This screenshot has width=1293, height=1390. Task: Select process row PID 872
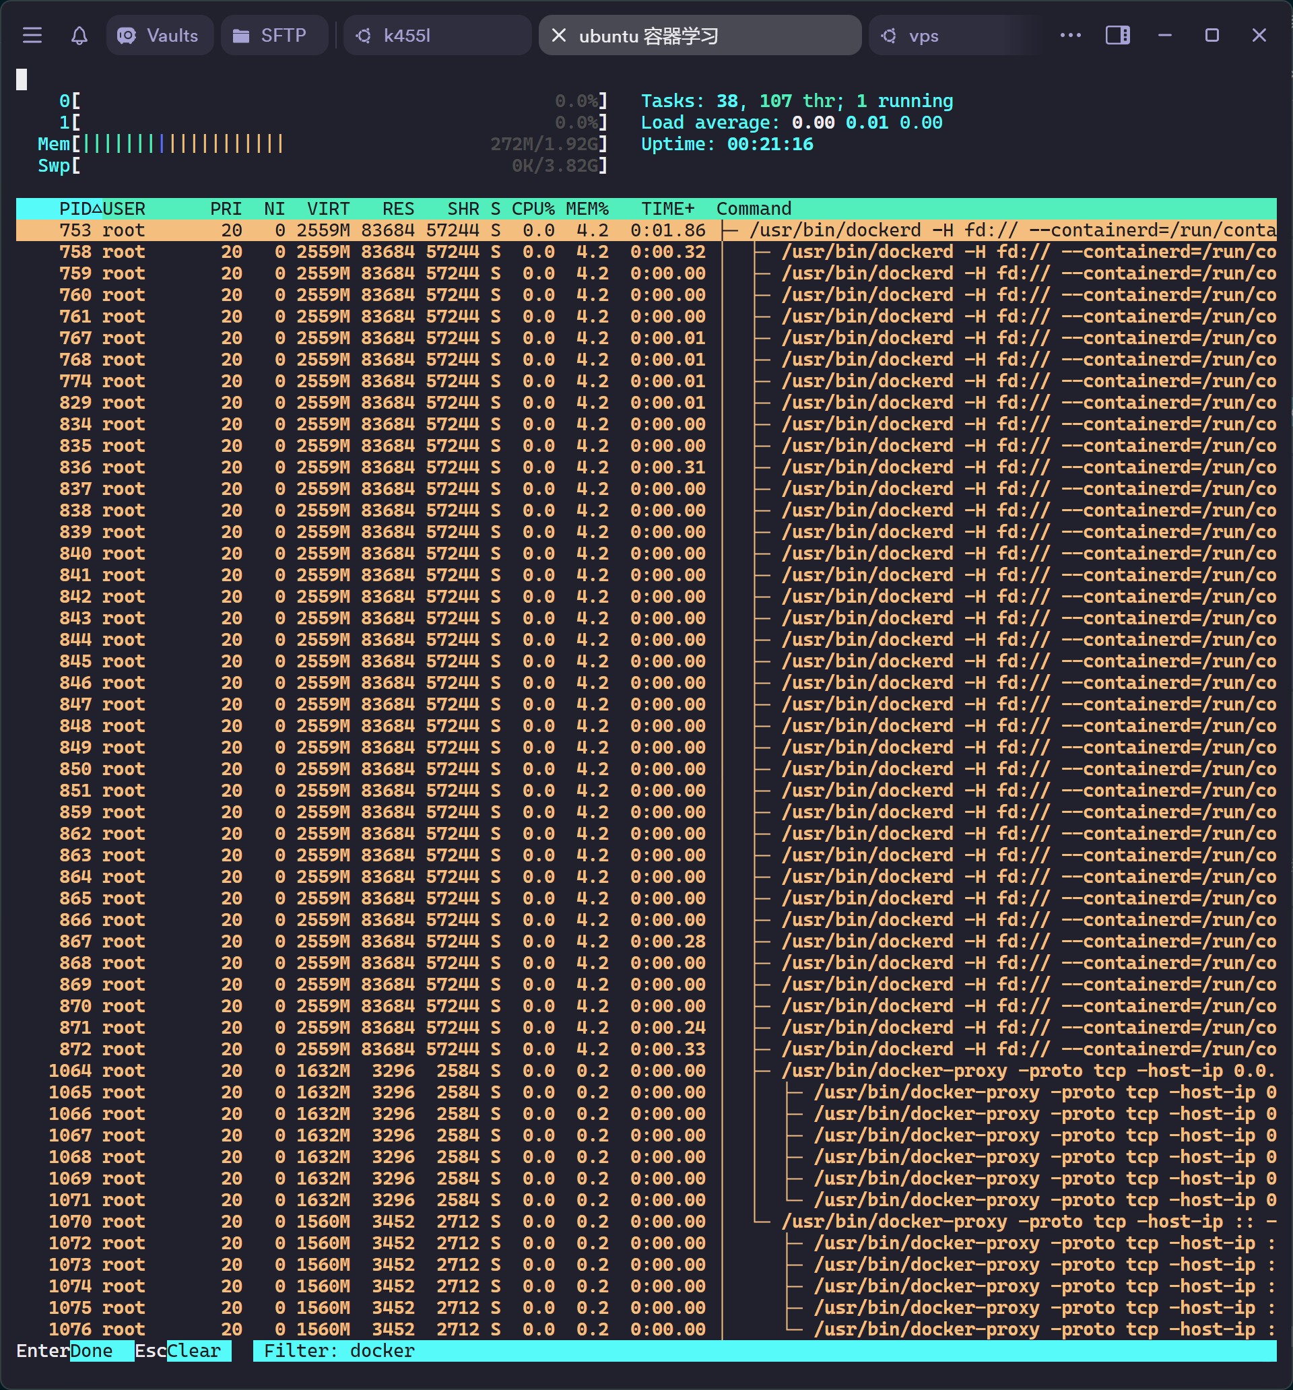pyautogui.click(x=646, y=1049)
